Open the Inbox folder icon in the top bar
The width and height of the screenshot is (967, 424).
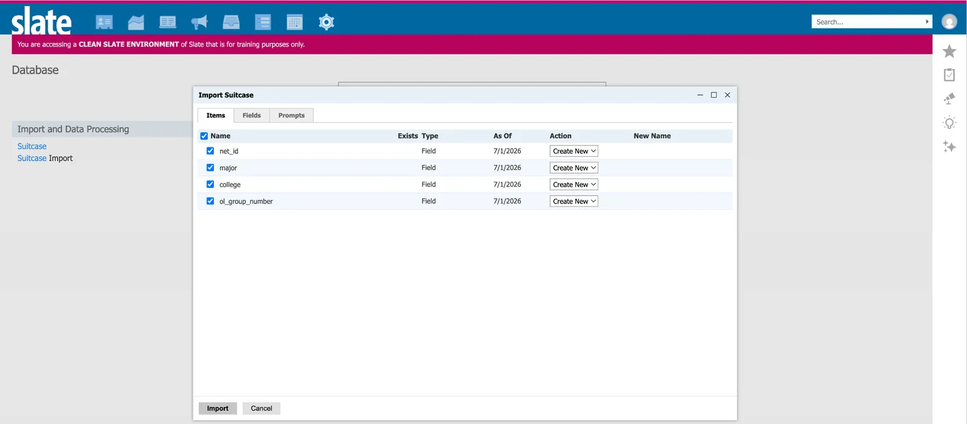[x=136, y=22]
